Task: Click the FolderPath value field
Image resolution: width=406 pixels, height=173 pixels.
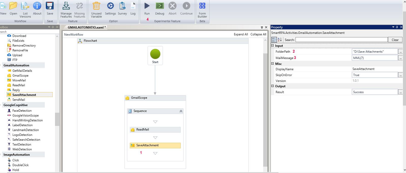Action: [374, 52]
